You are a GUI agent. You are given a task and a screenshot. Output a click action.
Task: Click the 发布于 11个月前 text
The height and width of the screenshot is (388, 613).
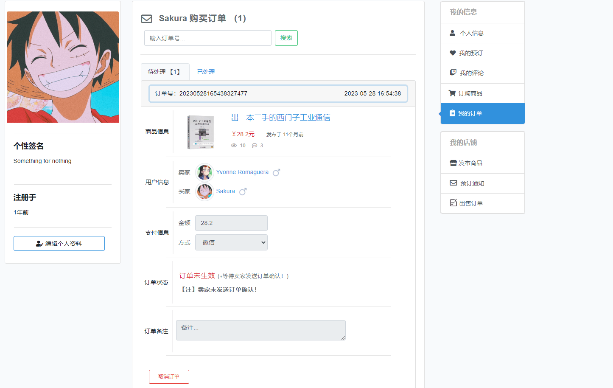coord(285,134)
